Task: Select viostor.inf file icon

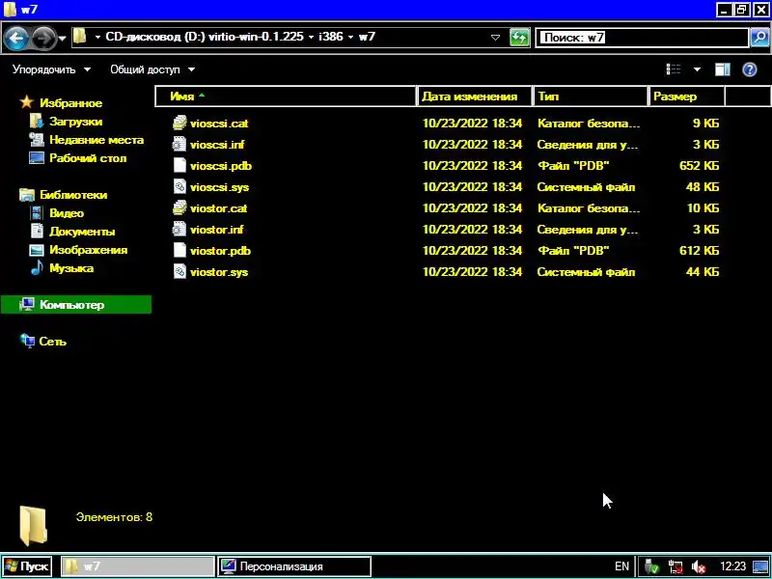Action: (x=179, y=229)
